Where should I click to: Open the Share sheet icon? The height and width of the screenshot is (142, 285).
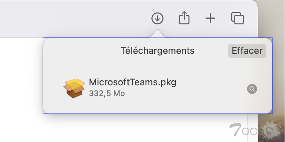[x=184, y=18]
